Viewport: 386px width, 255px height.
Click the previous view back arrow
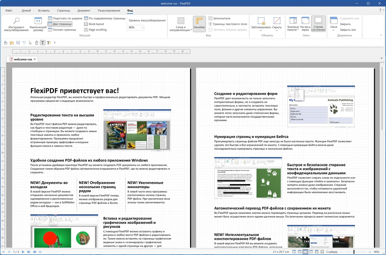pyautogui.click(x=34, y=252)
